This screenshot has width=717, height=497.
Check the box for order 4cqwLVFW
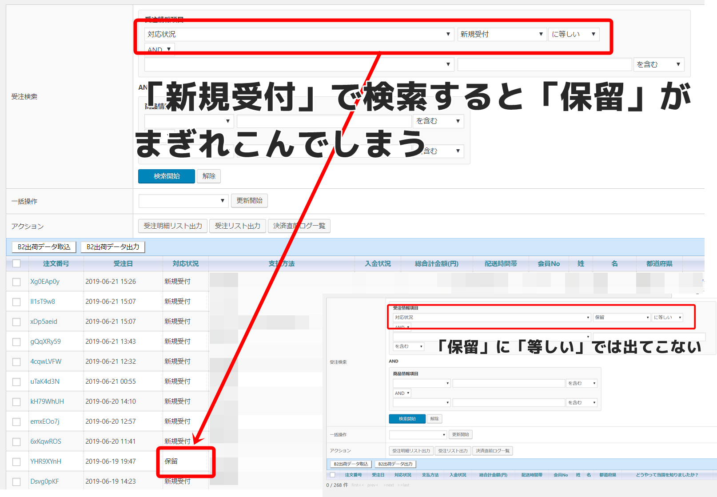click(16, 362)
